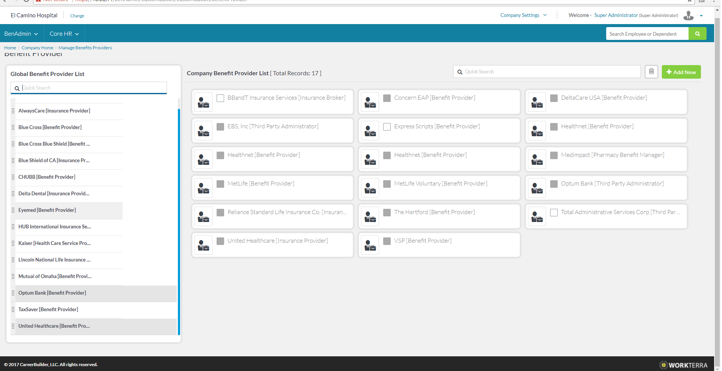The height and width of the screenshot is (371, 722).
Task: Click the Global list Quick Search field
Action: pyautogui.click(x=89, y=88)
